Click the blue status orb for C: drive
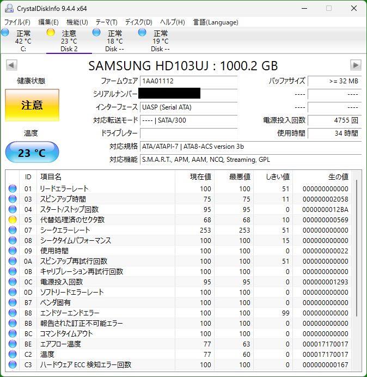This screenshot has height=377, width=367. point(5,32)
